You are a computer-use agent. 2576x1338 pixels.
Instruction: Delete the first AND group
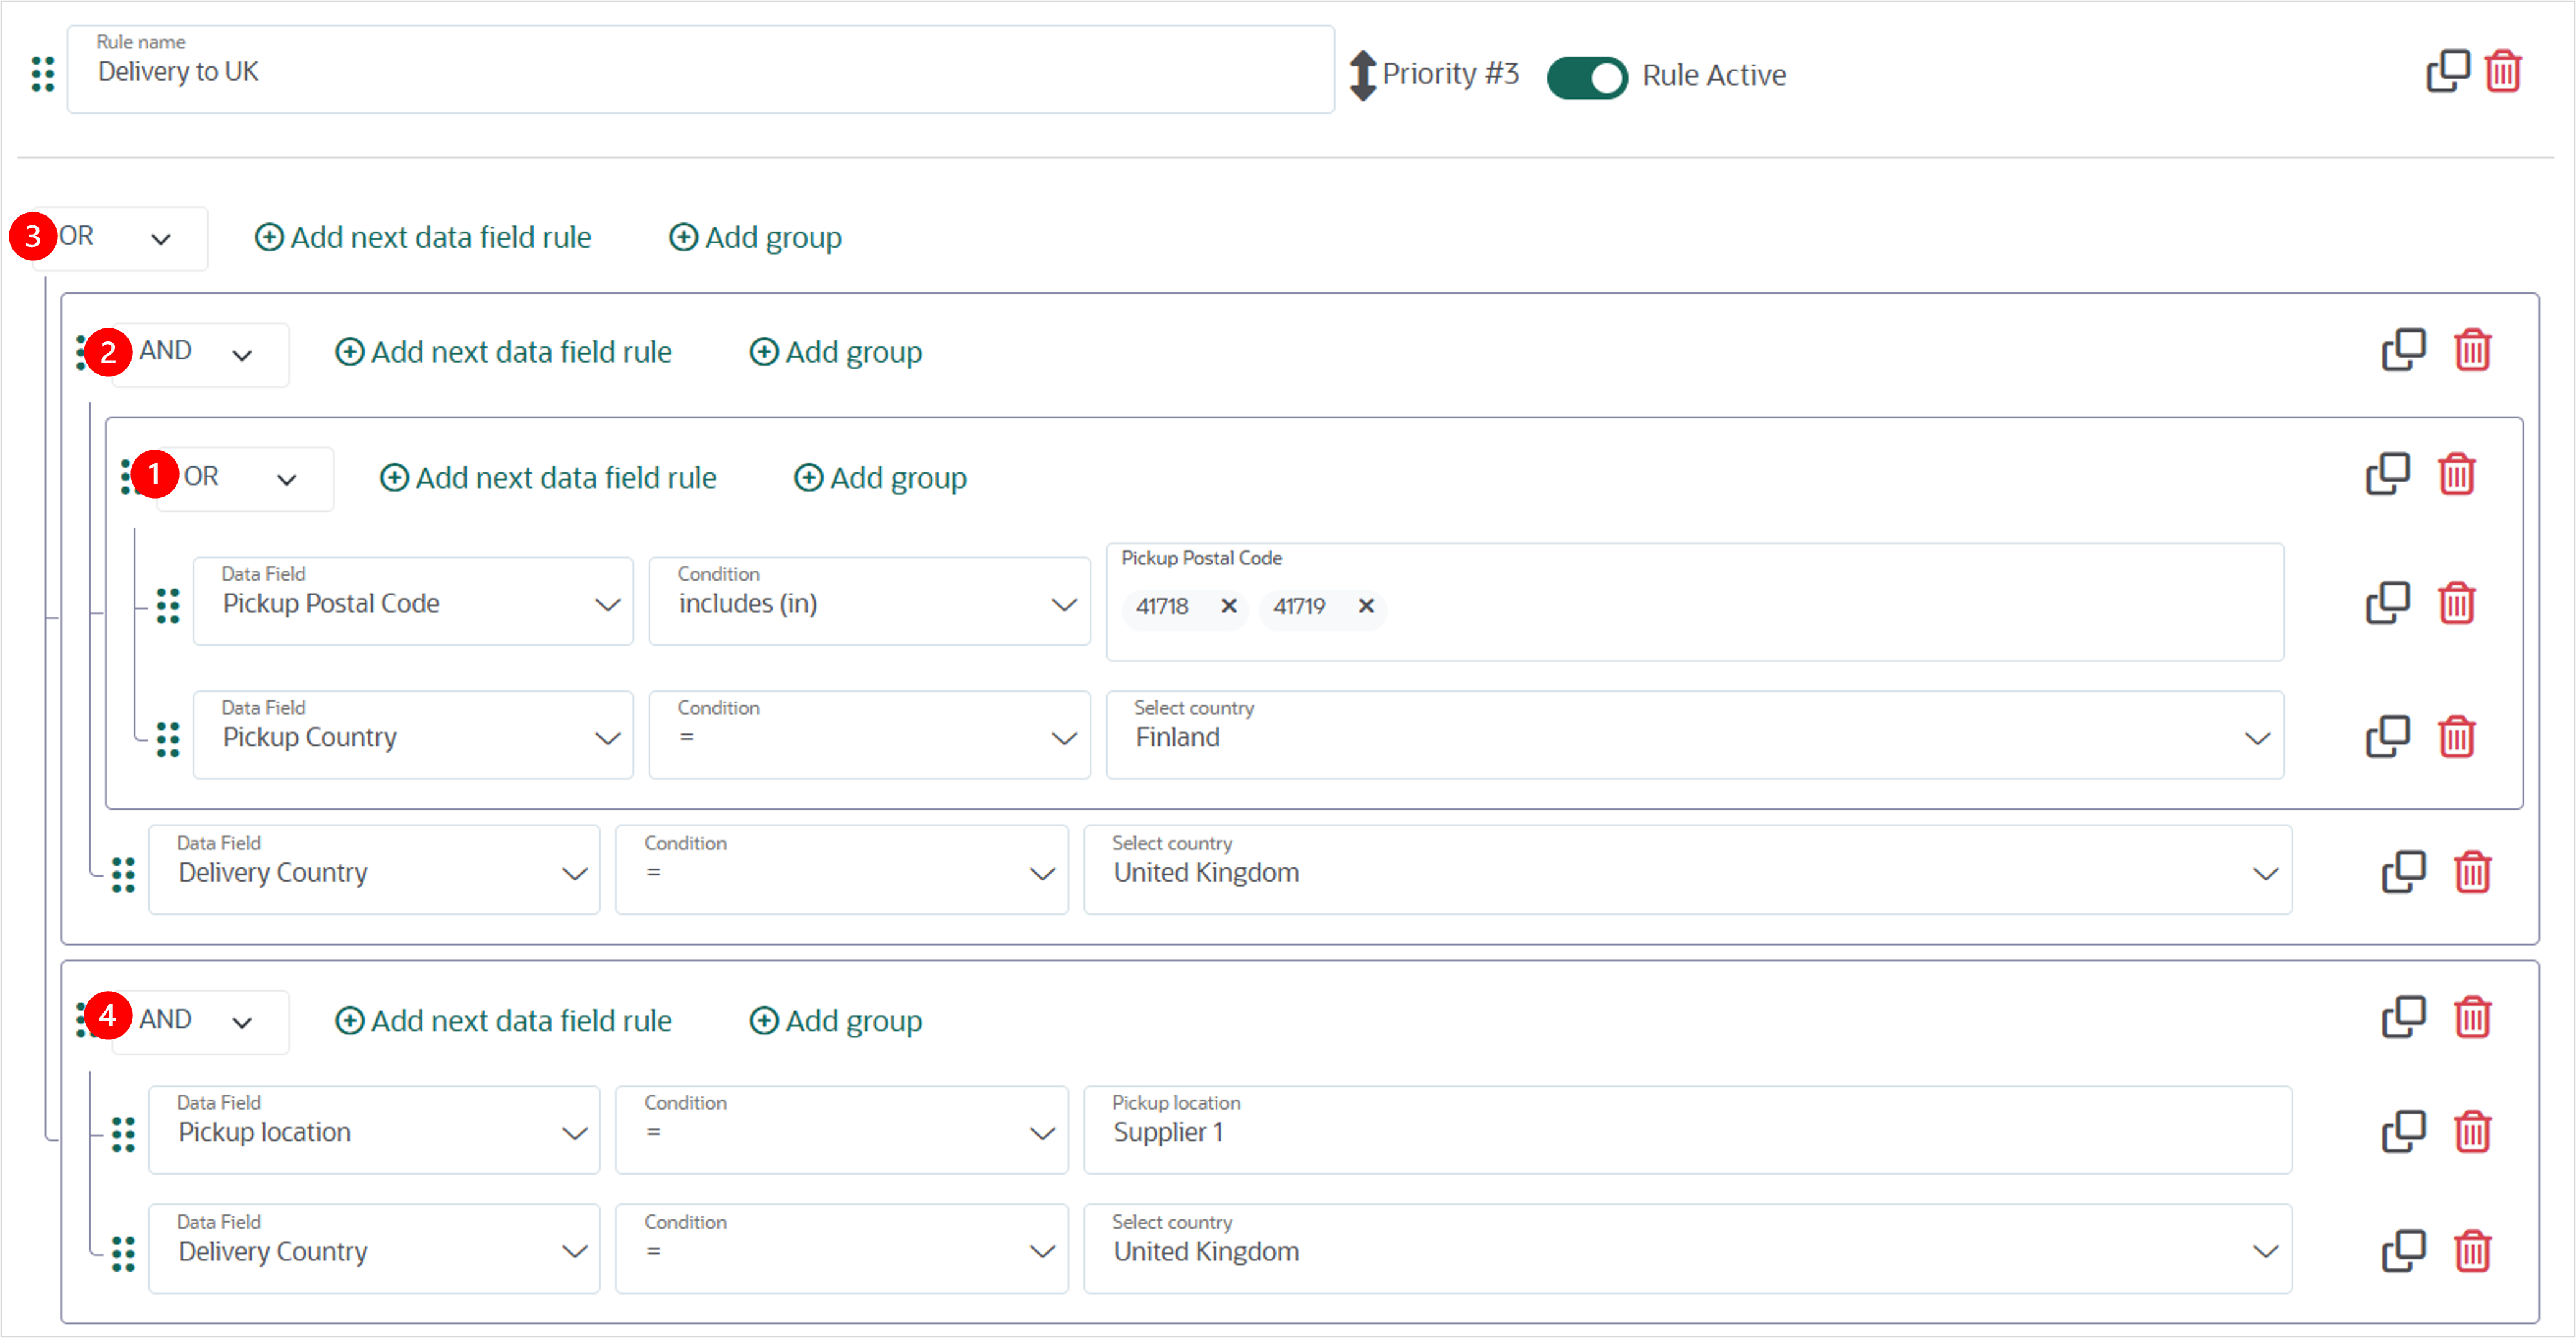[2472, 350]
